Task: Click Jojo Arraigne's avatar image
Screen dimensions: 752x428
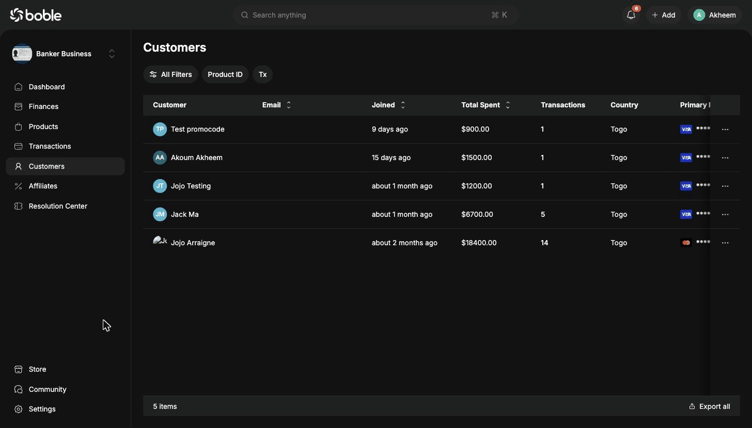Action: [x=160, y=242]
